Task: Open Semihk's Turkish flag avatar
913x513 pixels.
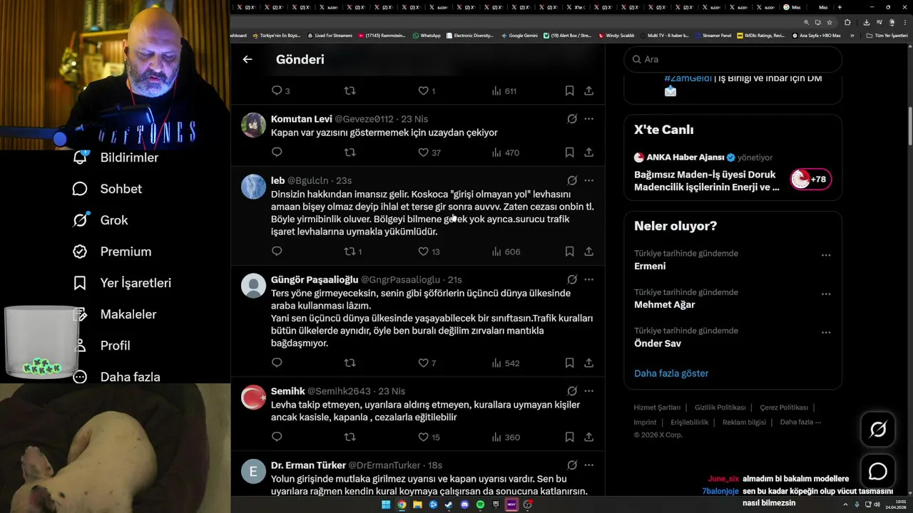Action: pos(253,397)
